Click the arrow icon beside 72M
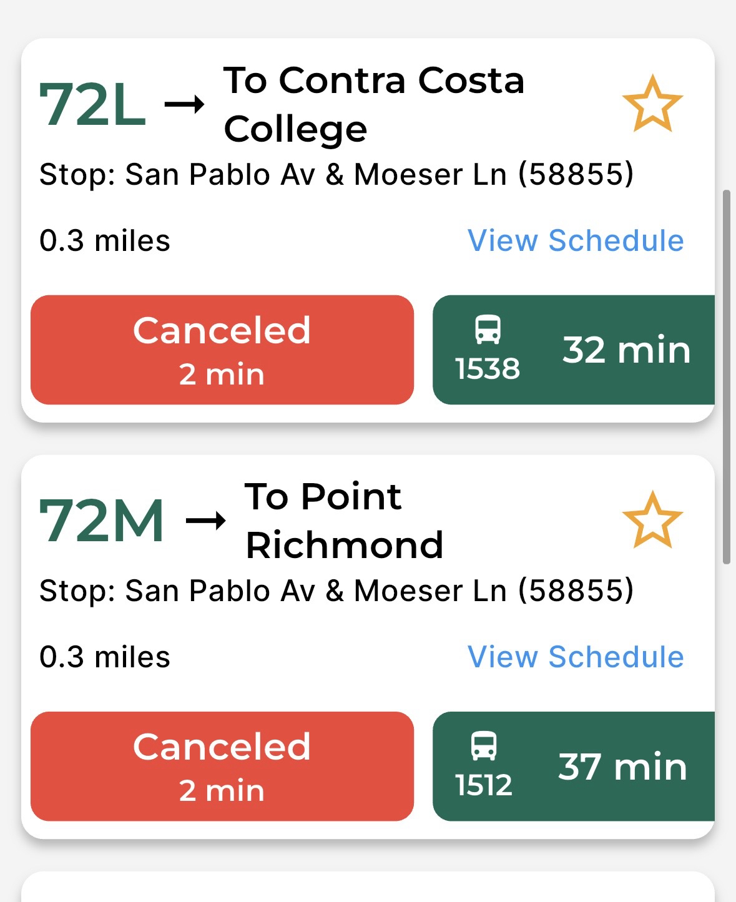The image size is (736, 902). (x=206, y=521)
